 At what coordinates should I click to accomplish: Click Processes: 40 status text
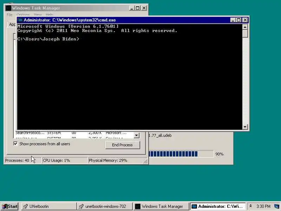pyautogui.click(x=17, y=160)
